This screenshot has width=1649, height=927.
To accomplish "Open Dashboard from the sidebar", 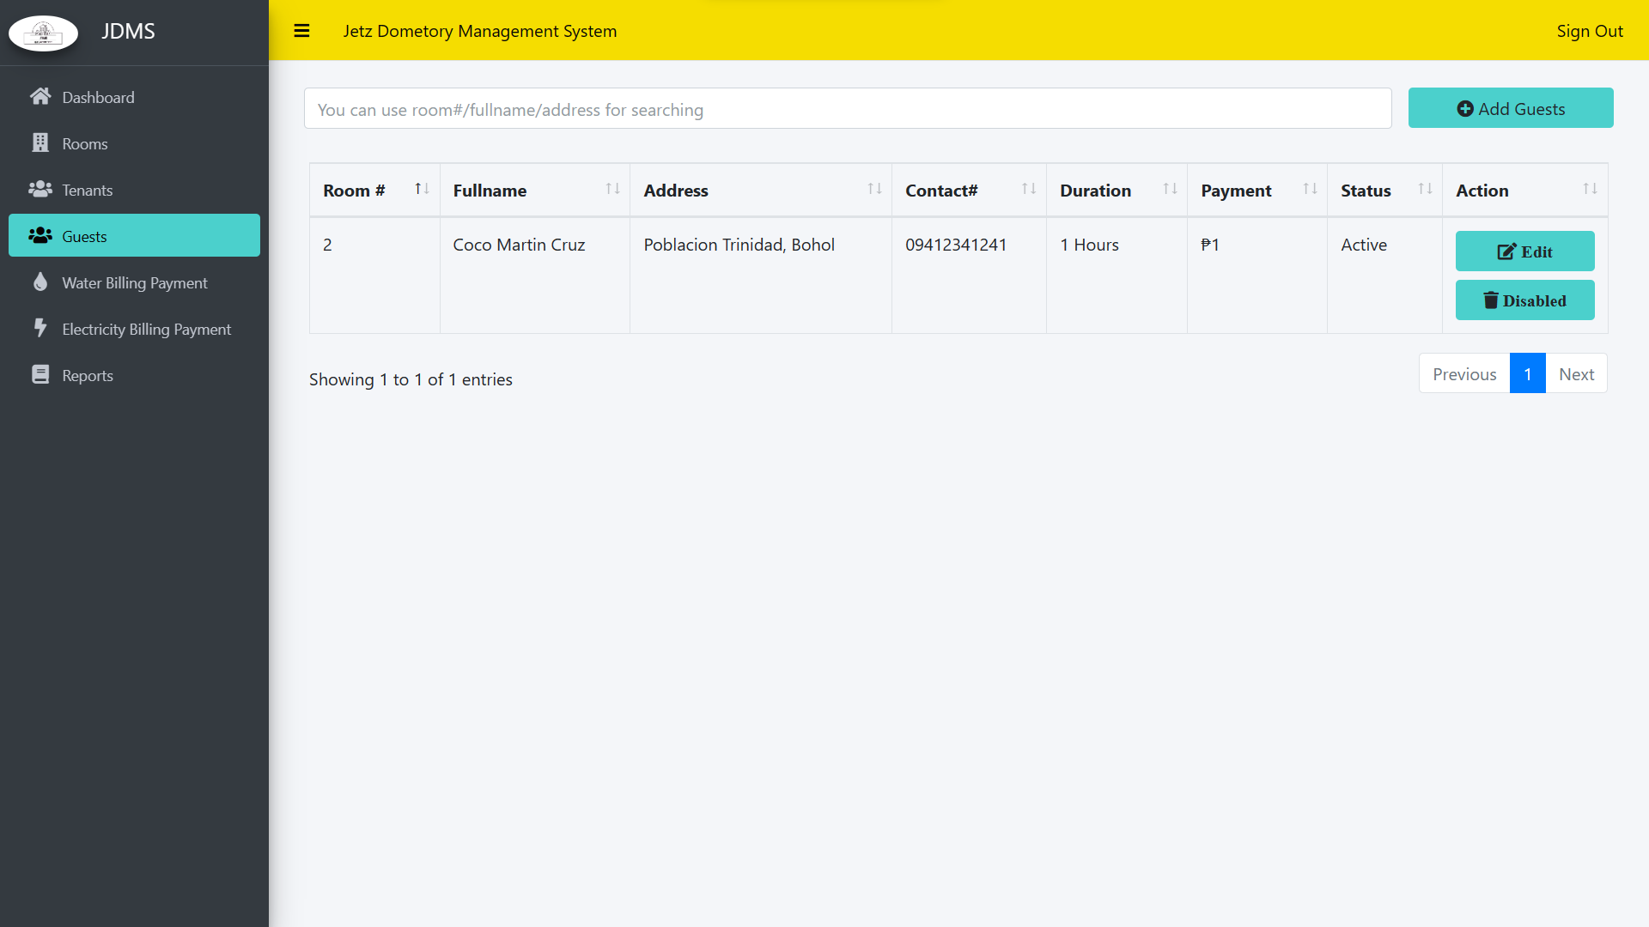I will [x=134, y=97].
